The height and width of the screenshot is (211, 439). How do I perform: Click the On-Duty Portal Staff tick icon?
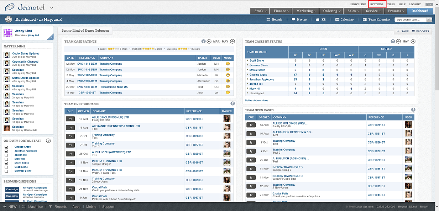pyautogui.click(x=48, y=141)
